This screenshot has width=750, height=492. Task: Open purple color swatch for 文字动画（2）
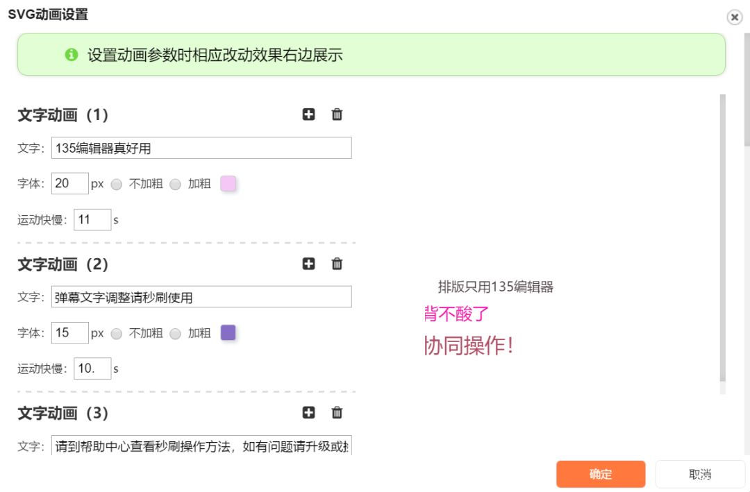(228, 333)
